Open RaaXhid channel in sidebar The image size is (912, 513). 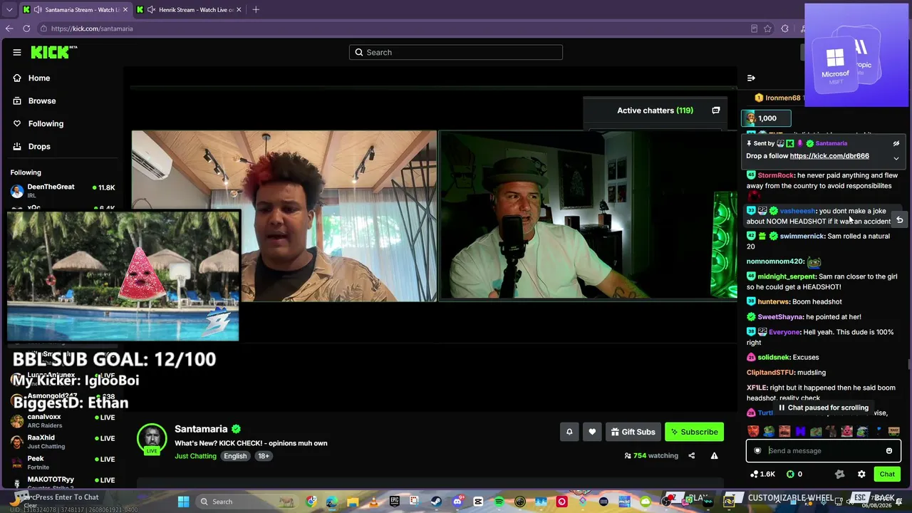coord(63,442)
